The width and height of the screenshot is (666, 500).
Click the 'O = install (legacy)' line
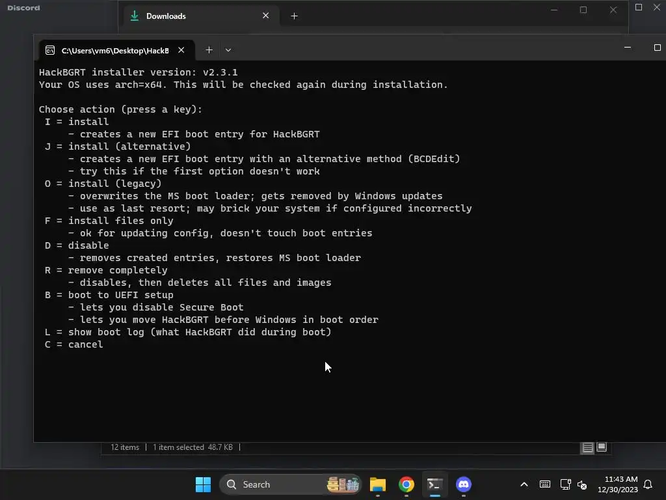click(x=103, y=184)
